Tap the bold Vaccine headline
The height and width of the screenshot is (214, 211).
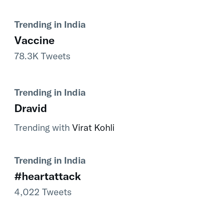pyautogui.click(x=34, y=41)
